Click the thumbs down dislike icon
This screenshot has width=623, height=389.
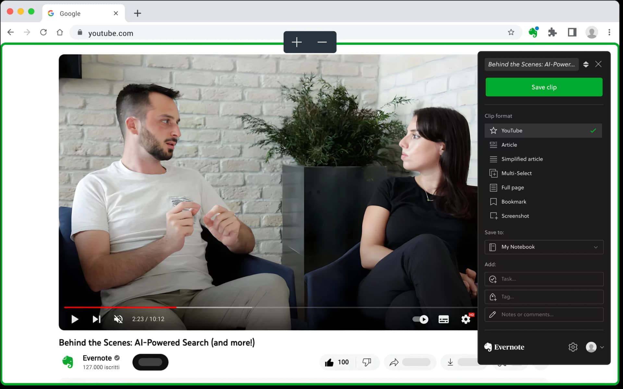click(x=367, y=362)
